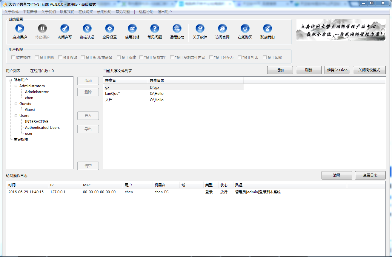Click the product center banner image
Screen dimensions: 392x257
[341, 30]
